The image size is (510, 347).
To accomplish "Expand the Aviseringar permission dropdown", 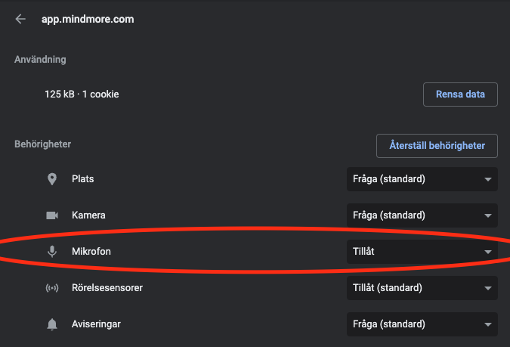I will coord(422,324).
